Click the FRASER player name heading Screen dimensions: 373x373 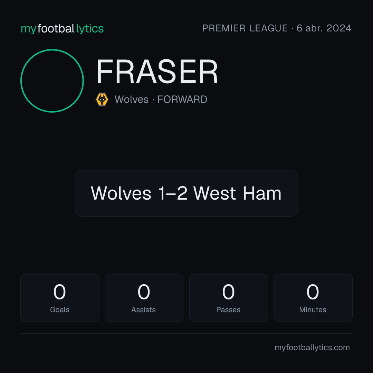tap(157, 71)
